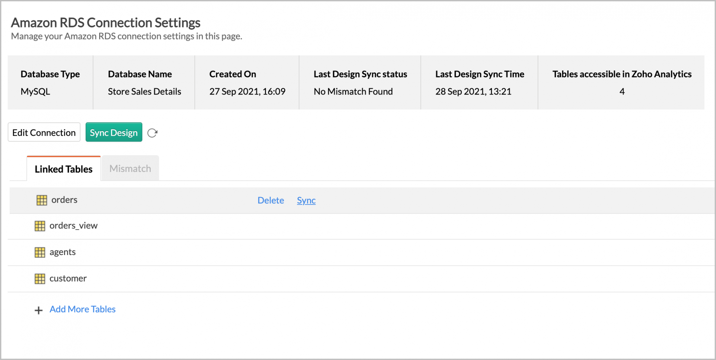Image resolution: width=716 pixels, height=360 pixels.
Task: Click the refresh icon beside Sync Design
Action: (x=153, y=133)
